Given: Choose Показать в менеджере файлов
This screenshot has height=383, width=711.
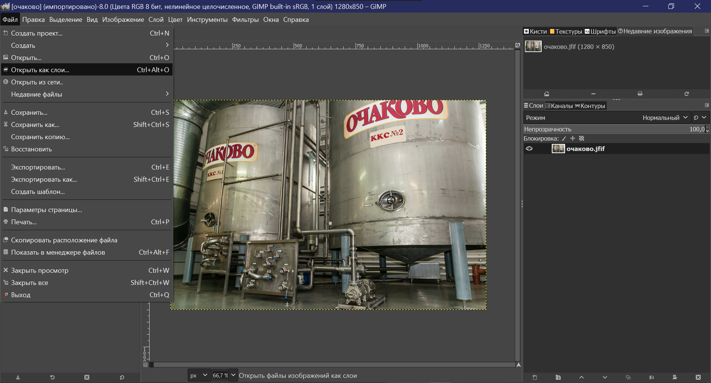Looking at the screenshot, I should pos(87,252).
